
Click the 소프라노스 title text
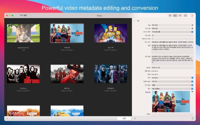23,88
